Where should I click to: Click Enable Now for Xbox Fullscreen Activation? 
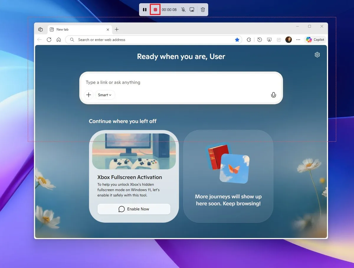point(134,209)
